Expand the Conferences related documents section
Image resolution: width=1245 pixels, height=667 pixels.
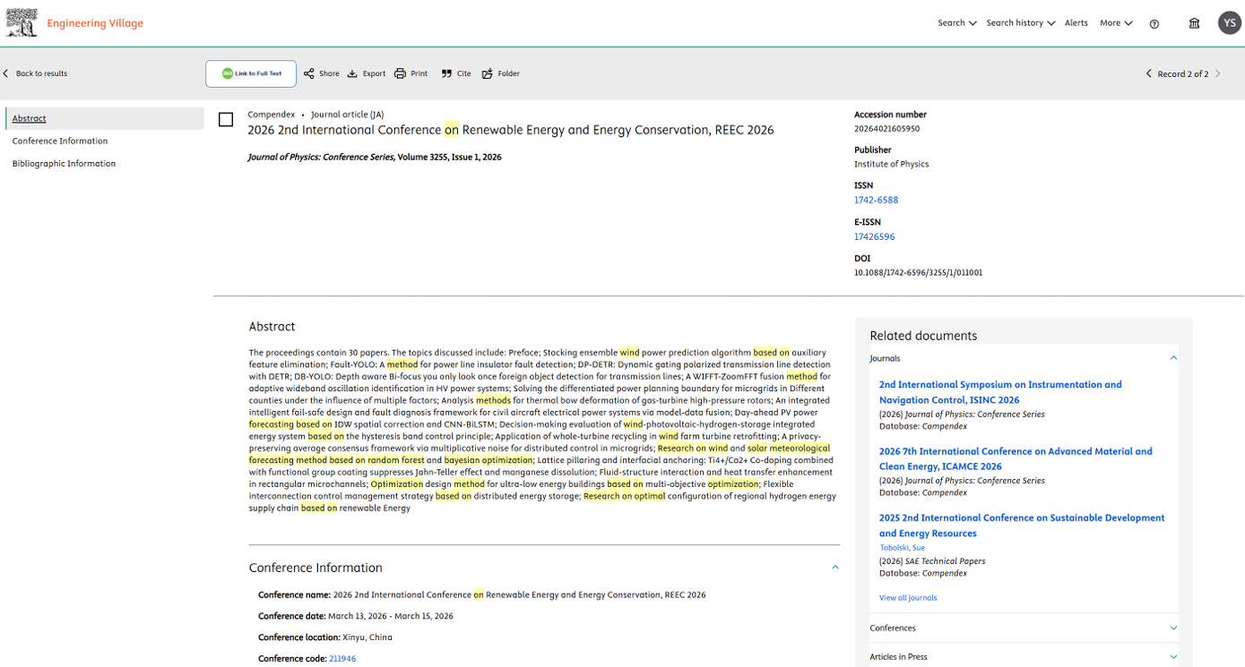tap(1173, 629)
